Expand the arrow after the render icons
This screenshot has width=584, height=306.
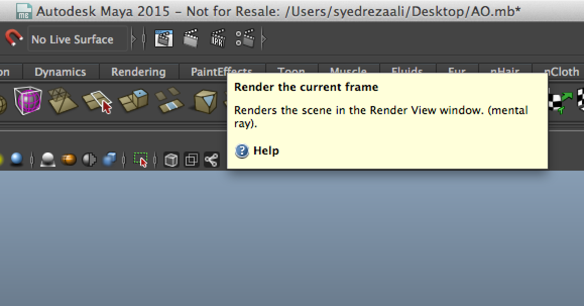pyautogui.click(x=263, y=39)
